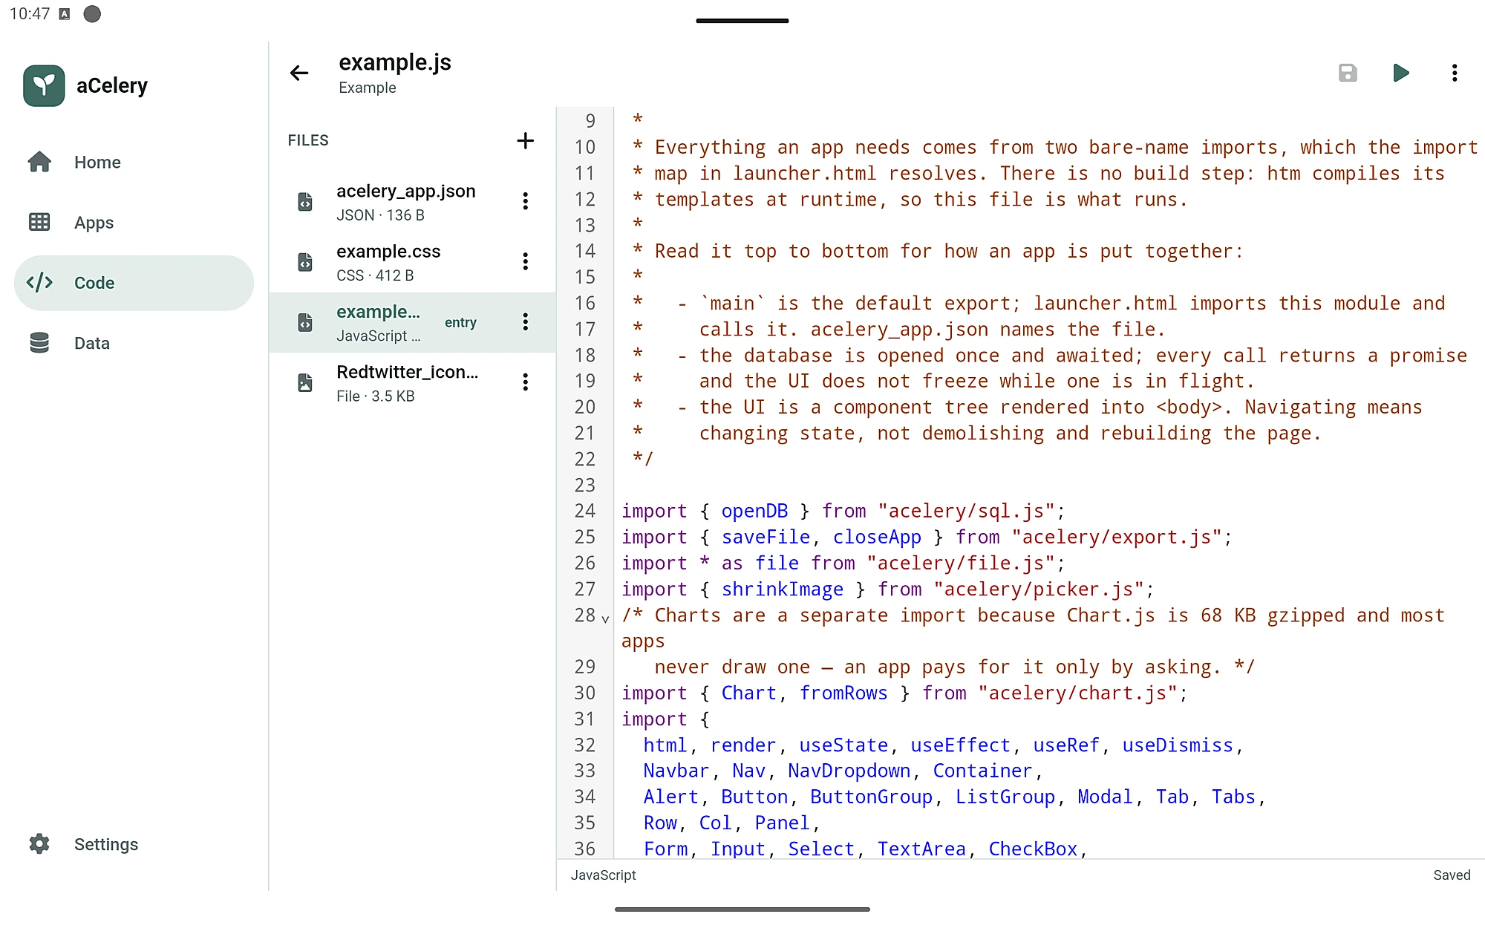Place cursor on 'shrinkImage' import
1485x928 pixels.
click(x=782, y=589)
